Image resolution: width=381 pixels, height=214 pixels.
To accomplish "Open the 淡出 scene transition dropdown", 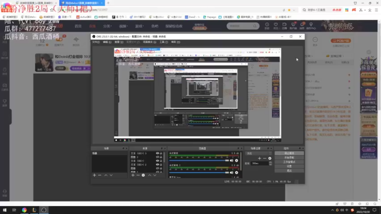I will point(258,153).
